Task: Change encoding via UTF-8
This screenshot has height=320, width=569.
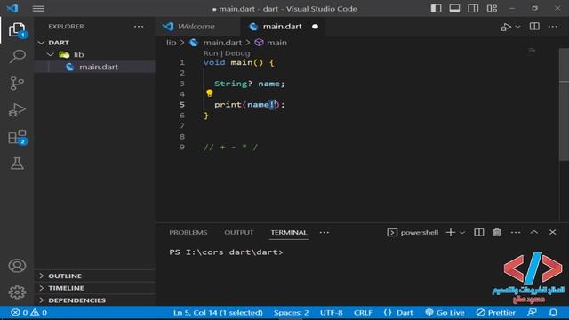Action: point(331,312)
